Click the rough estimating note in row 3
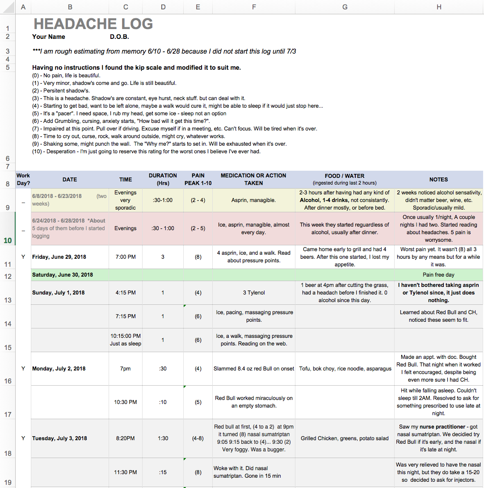 coord(164,51)
